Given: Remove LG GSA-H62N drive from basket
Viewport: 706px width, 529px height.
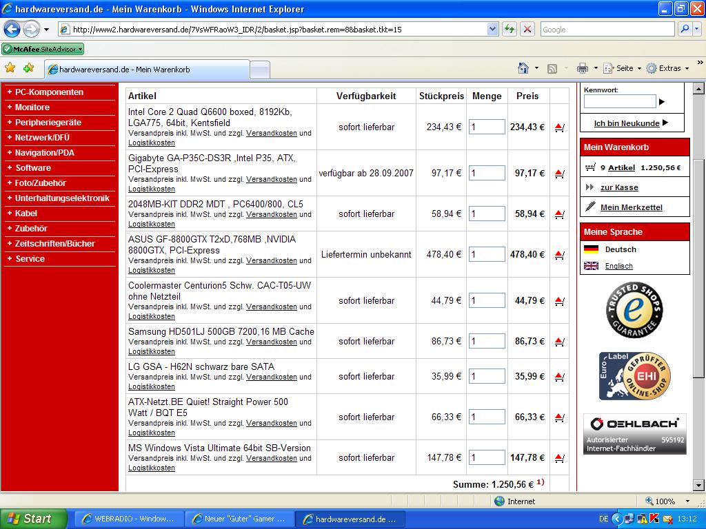Looking at the screenshot, I should click(x=560, y=377).
